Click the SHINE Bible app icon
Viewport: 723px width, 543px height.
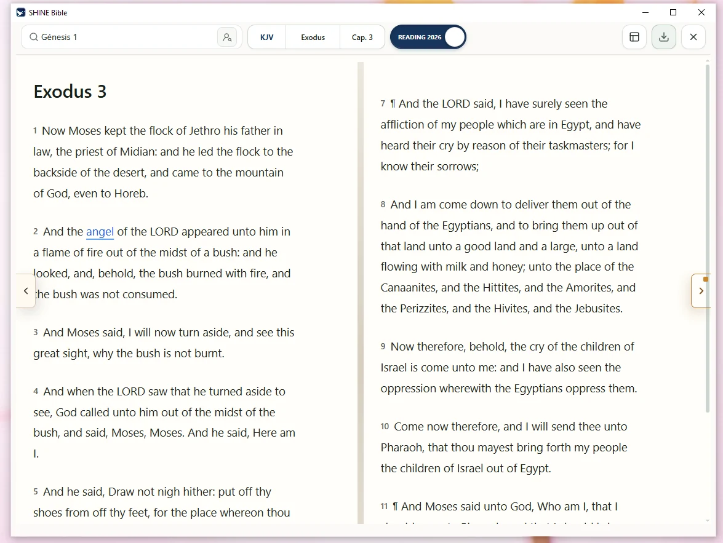click(21, 12)
